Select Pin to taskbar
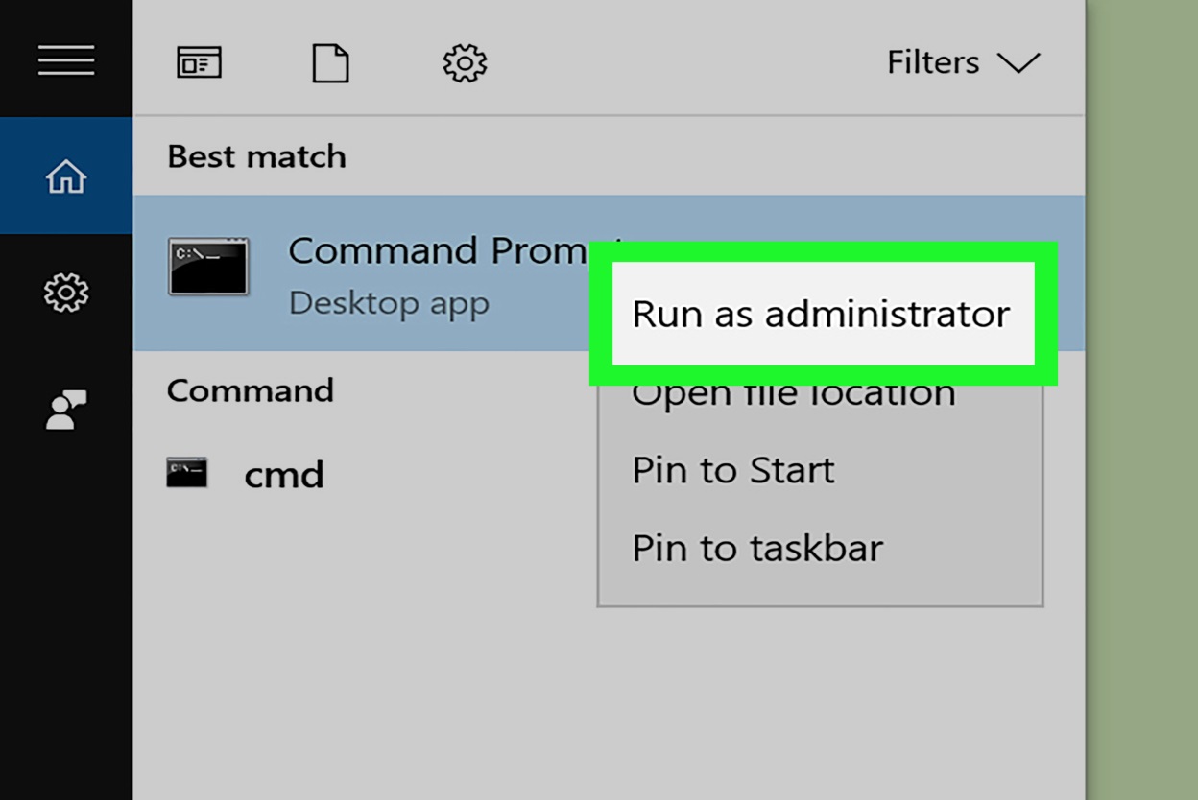Screen dimensions: 1198x800 pos(757,548)
